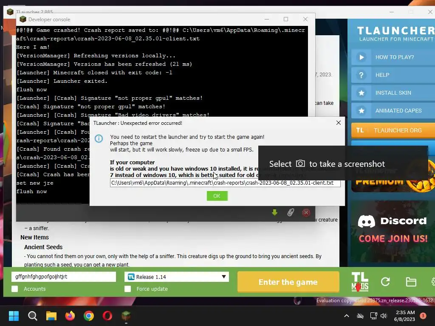Open launcher settings gear icon
Image resolution: width=435 pixels, height=326 pixels.
coord(433,282)
